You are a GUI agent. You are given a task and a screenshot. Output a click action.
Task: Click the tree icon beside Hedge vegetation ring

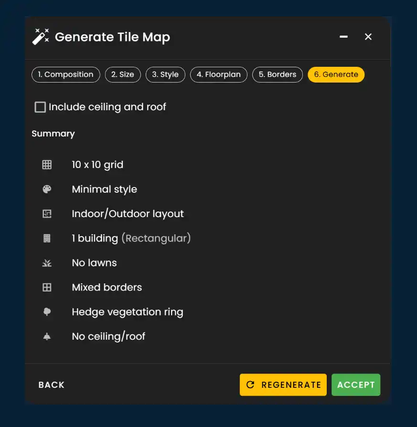(46, 312)
